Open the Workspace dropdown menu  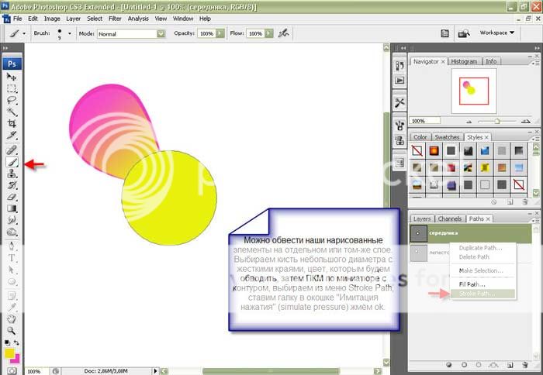497,33
